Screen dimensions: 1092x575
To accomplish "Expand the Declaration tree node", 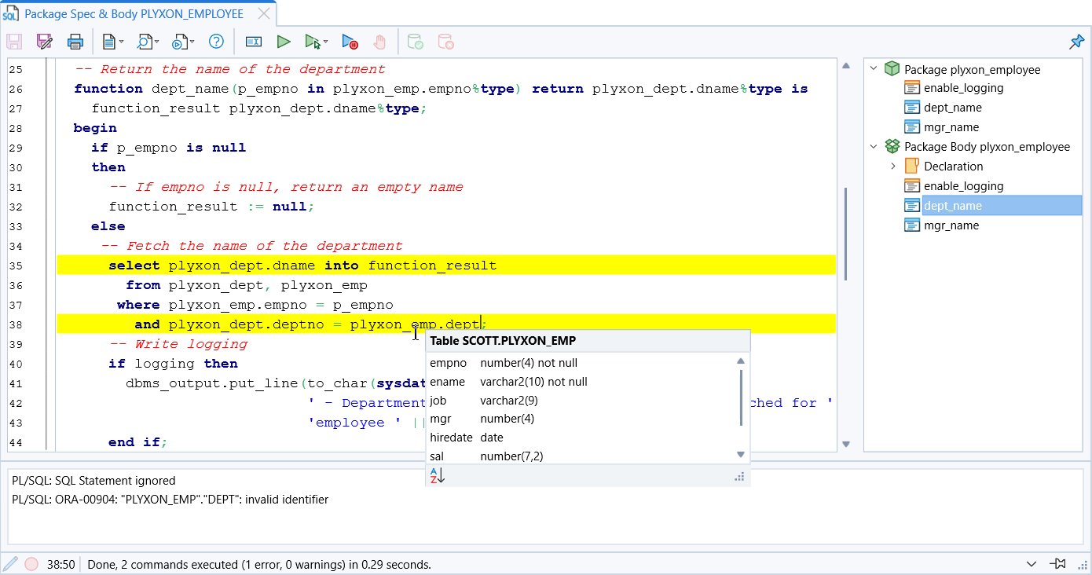I will [893, 166].
